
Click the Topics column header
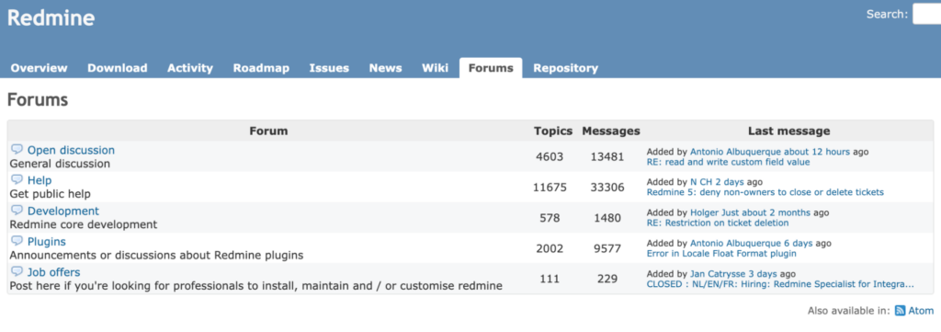(x=553, y=131)
